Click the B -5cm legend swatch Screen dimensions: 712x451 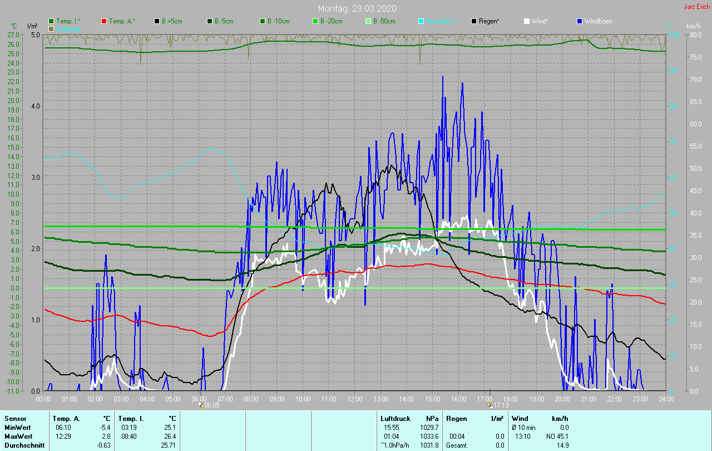point(210,21)
